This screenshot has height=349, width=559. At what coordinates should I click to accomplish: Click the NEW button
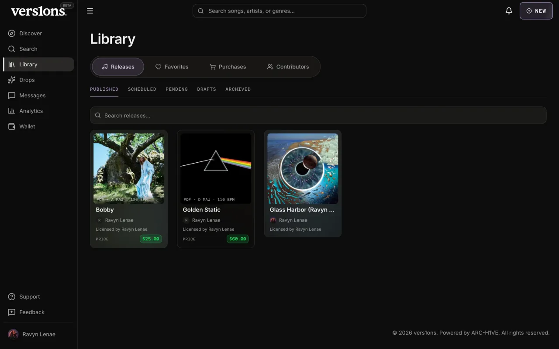[x=536, y=11]
